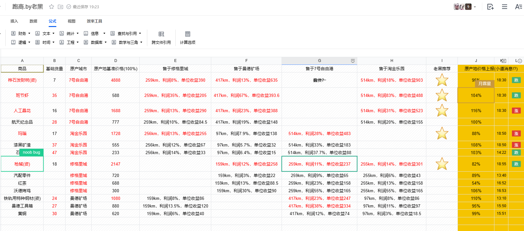524x231 pixels.
Task: Open the 逻辑 functions dropdown
Action: click(21, 42)
